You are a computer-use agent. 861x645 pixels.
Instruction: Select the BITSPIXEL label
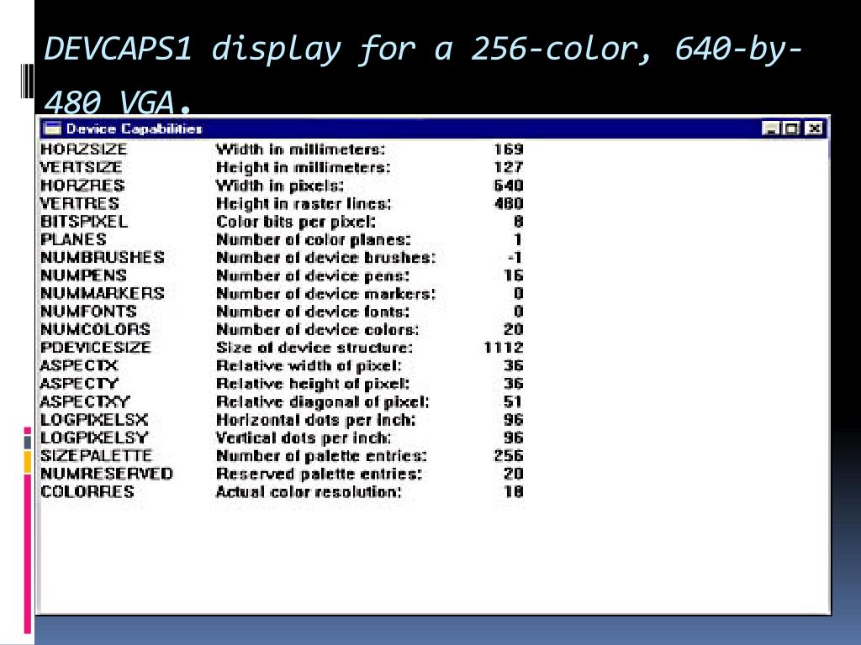[84, 222]
